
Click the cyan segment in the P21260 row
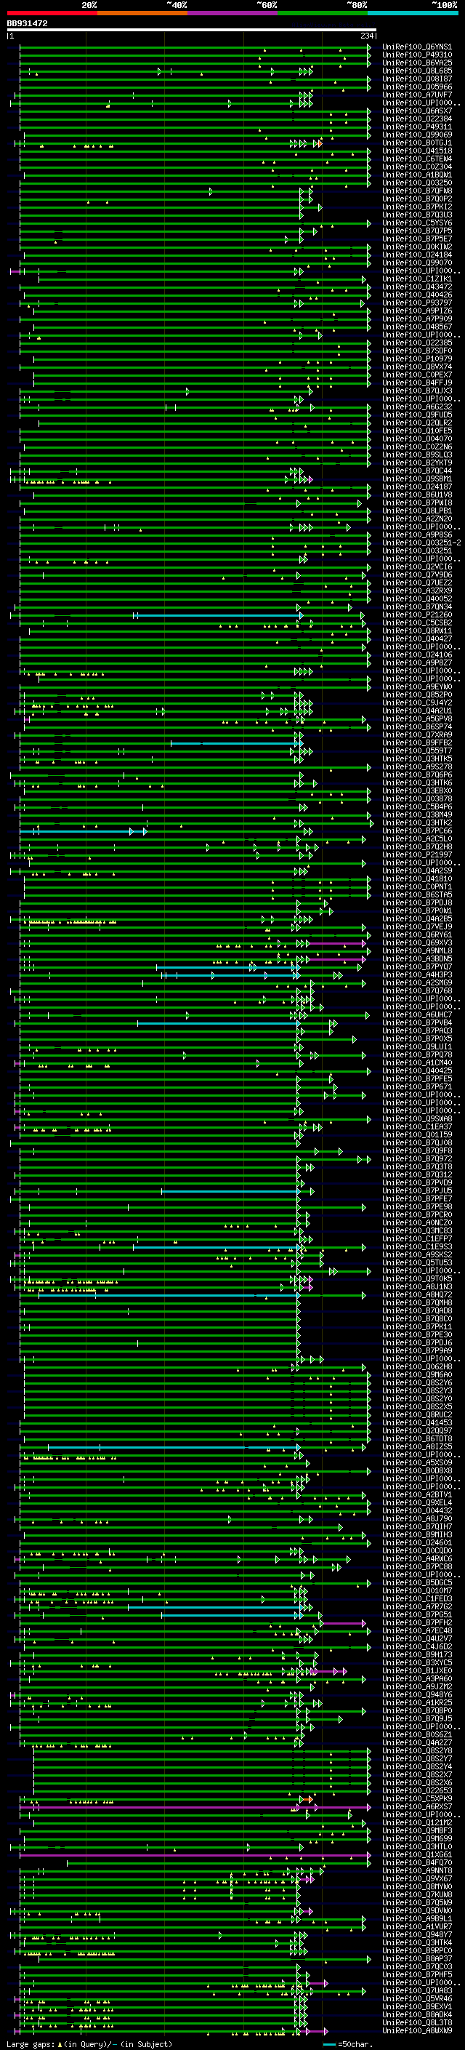click(217, 615)
